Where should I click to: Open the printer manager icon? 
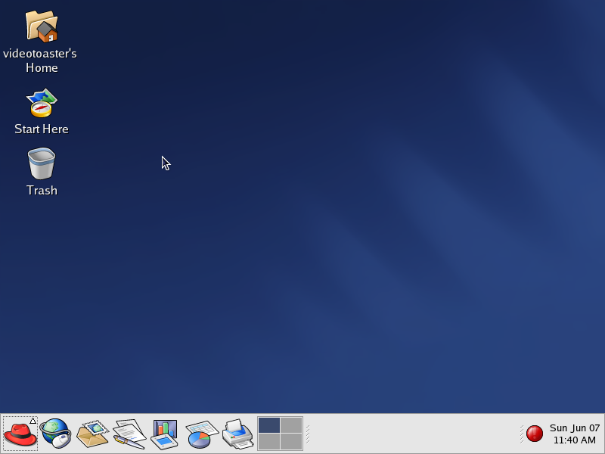click(237, 434)
